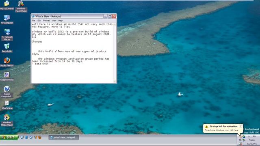Click the green tray icon beside the shield
Screen dimensions: 260x146
click(244, 140)
